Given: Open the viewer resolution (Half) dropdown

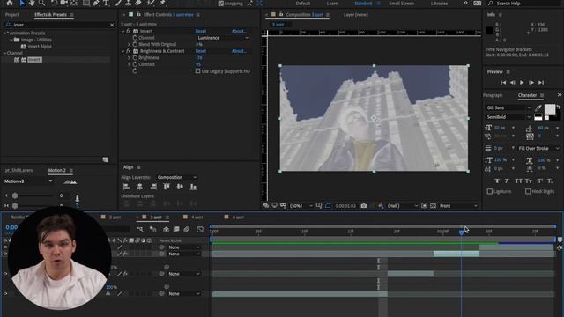Looking at the screenshot, I should pos(402,205).
